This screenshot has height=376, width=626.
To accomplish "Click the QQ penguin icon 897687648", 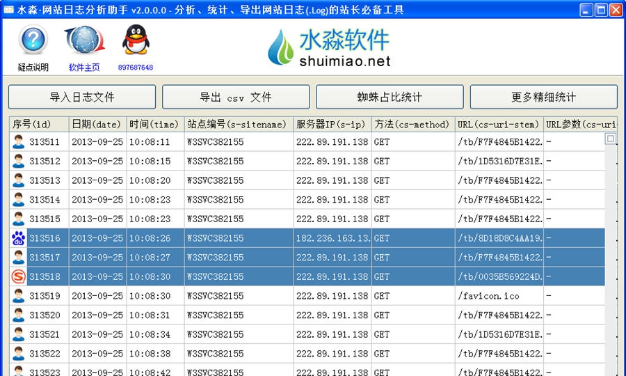I will coord(136,40).
